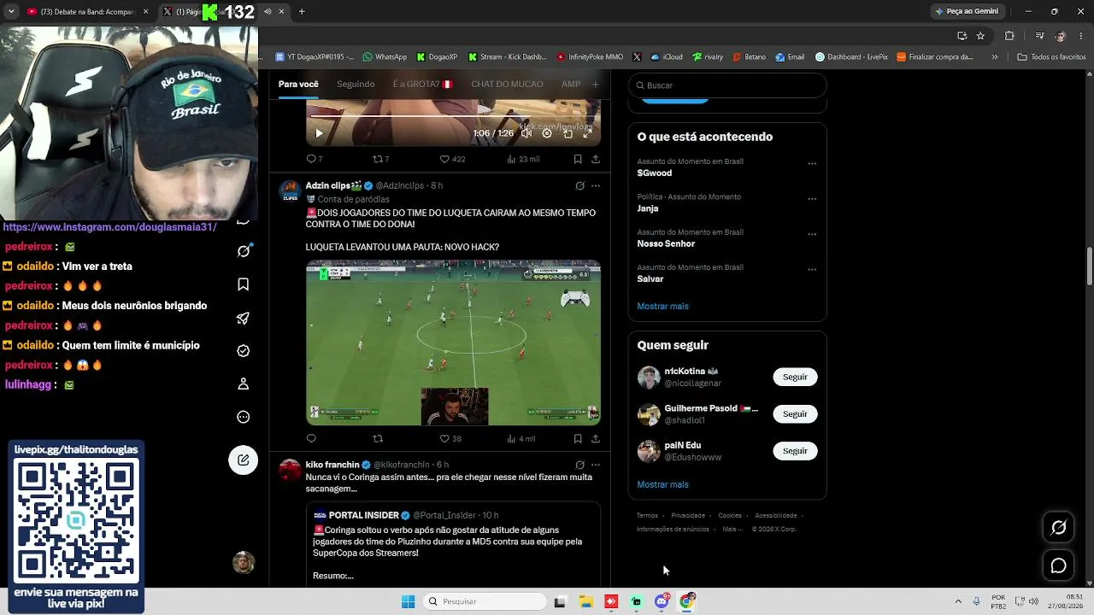The height and width of the screenshot is (615, 1094).
Task: Click Mostrar mais under trending topics
Action: coord(662,306)
